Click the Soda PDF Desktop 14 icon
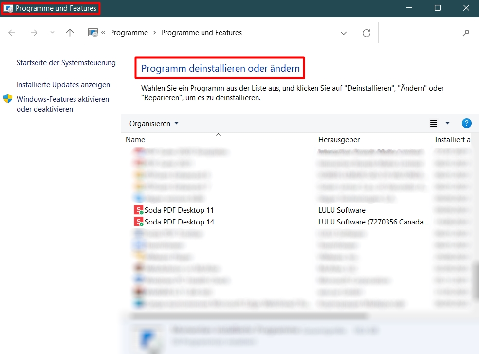The image size is (479, 354). [139, 222]
